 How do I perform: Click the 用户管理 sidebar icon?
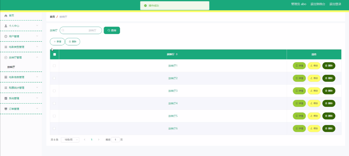(x=6, y=36)
